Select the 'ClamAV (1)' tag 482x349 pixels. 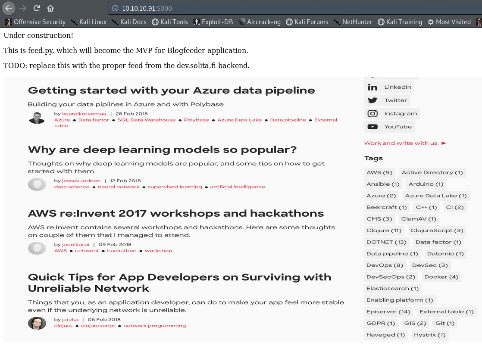(418, 219)
